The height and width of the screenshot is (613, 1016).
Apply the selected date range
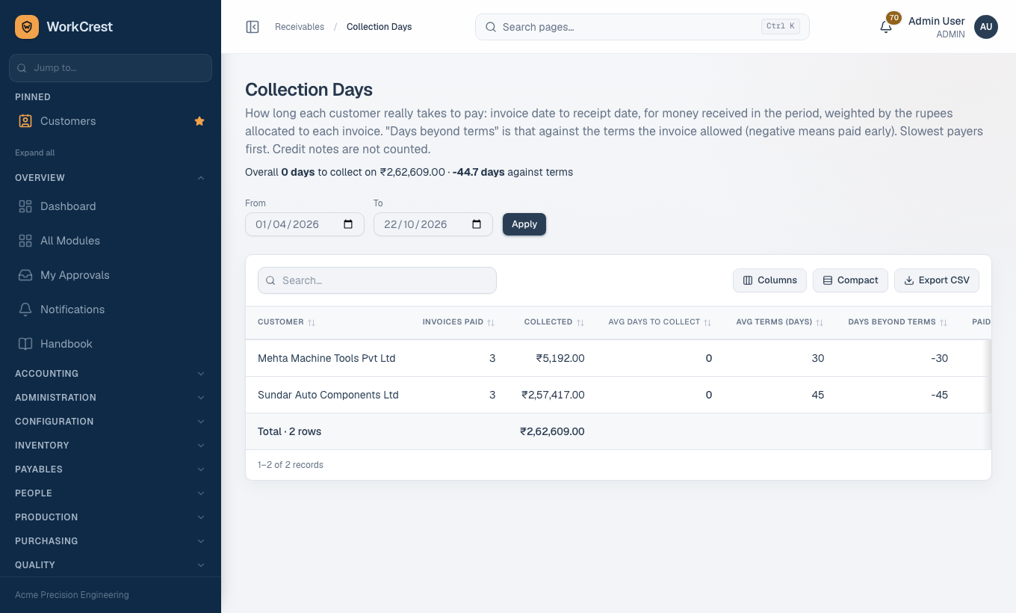click(x=524, y=224)
